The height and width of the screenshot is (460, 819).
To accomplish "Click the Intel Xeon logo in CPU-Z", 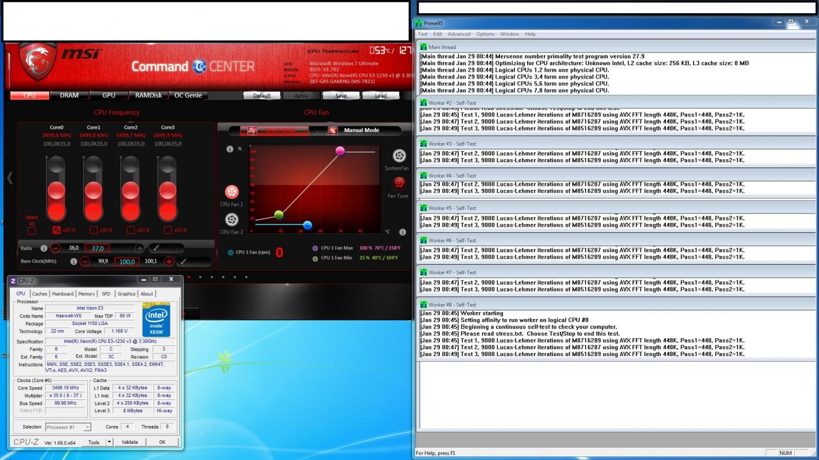I will (156, 320).
